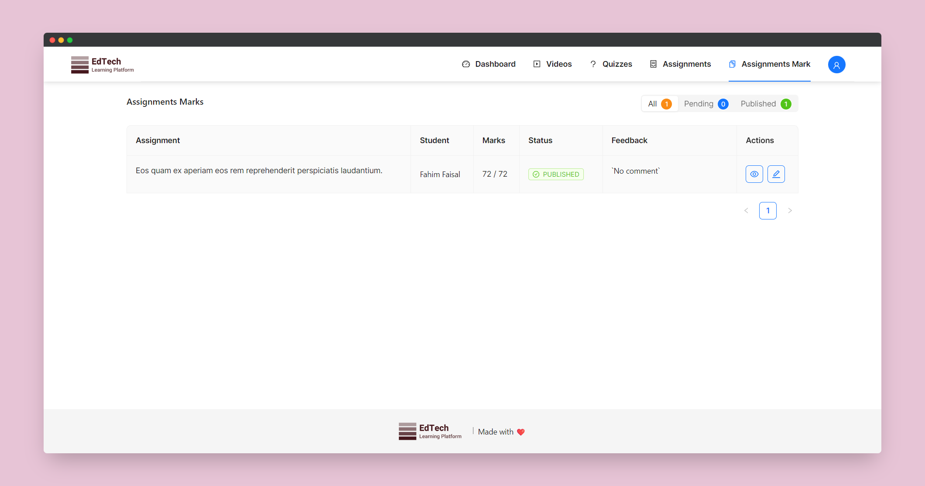Click the Eos quam assignment title
The image size is (925, 486).
click(x=259, y=171)
